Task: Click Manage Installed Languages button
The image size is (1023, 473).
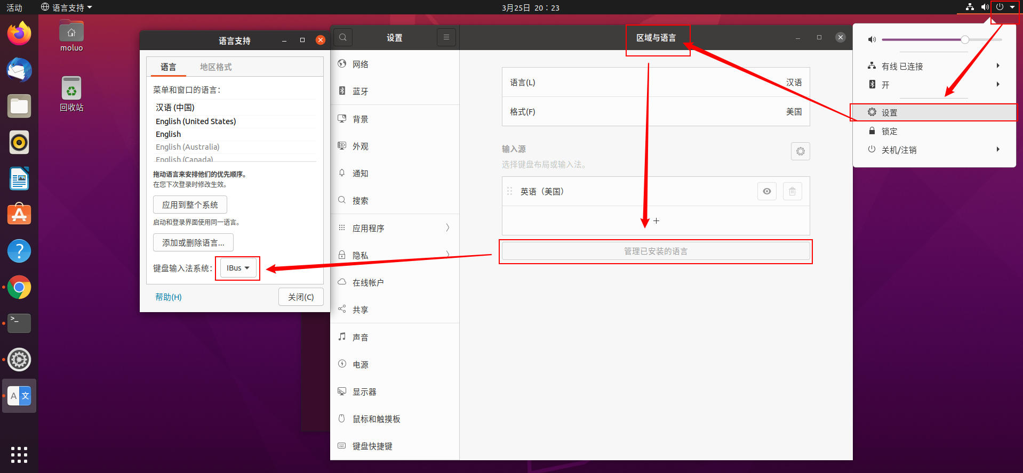Action: [x=656, y=251]
